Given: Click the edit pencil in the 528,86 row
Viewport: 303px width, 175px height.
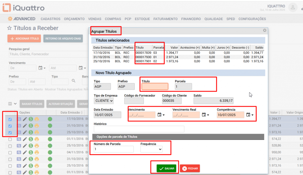Looking at the screenshot, I should (25, 146).
